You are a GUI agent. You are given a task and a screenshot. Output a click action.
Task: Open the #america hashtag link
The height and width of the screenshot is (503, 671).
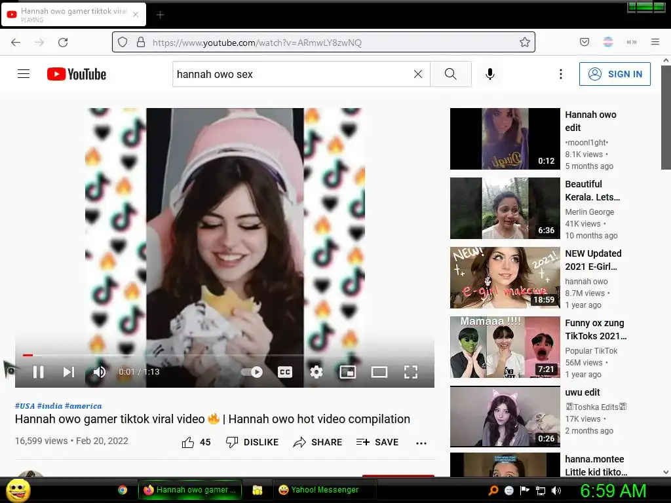(x=83, y=406)
